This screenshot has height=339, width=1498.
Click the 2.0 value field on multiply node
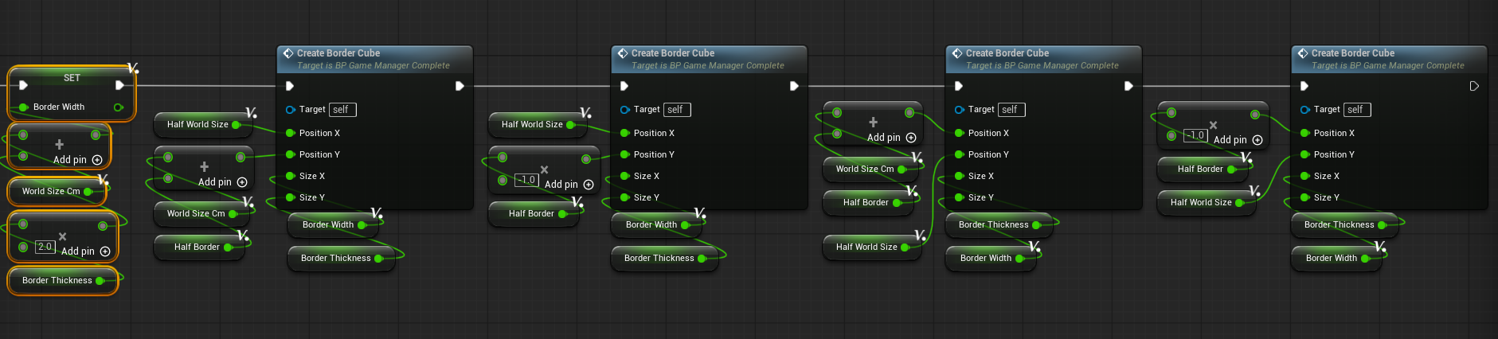click(45, 247)
